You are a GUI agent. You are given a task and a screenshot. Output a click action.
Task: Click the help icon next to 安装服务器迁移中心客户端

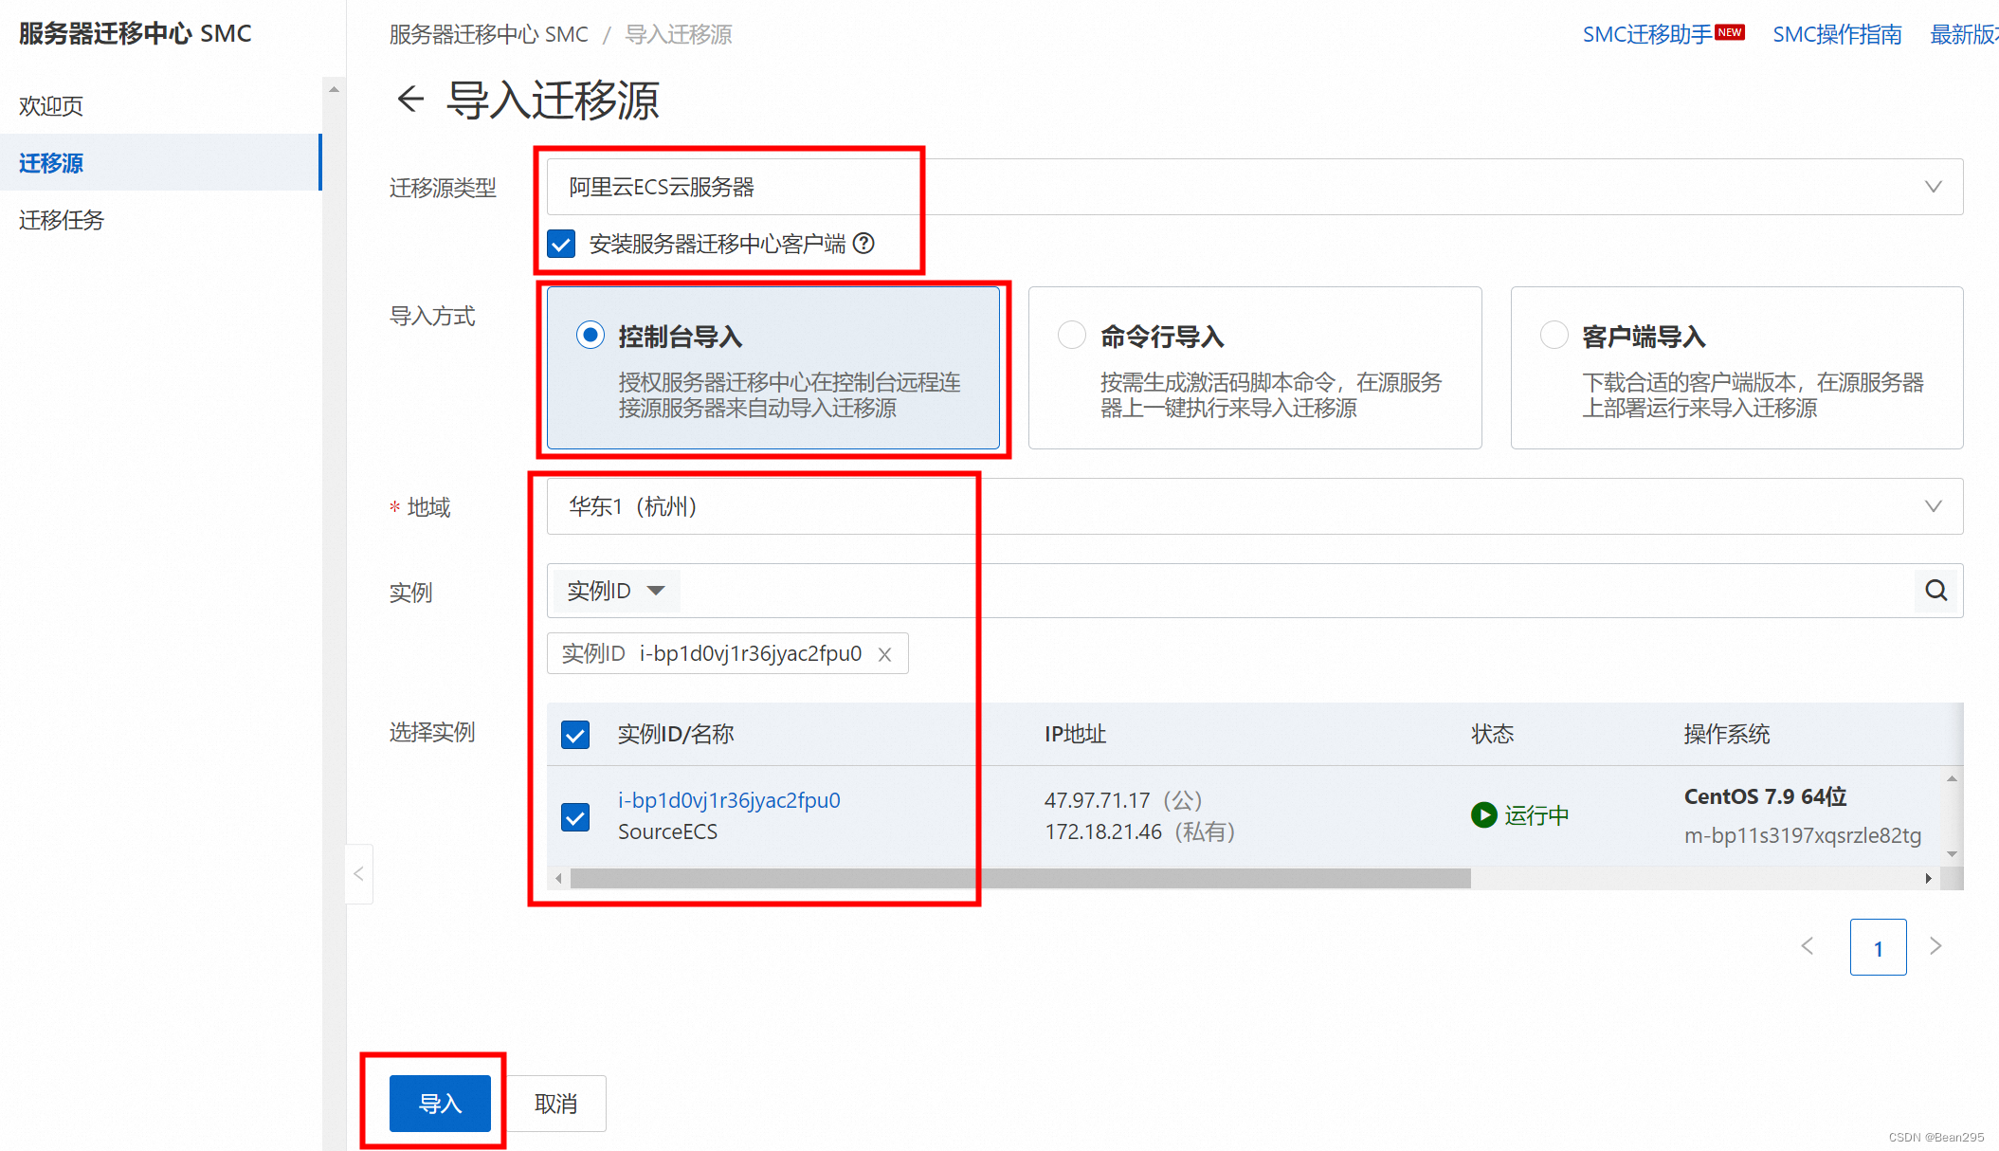pyautogui.click(x=863, y=244)
